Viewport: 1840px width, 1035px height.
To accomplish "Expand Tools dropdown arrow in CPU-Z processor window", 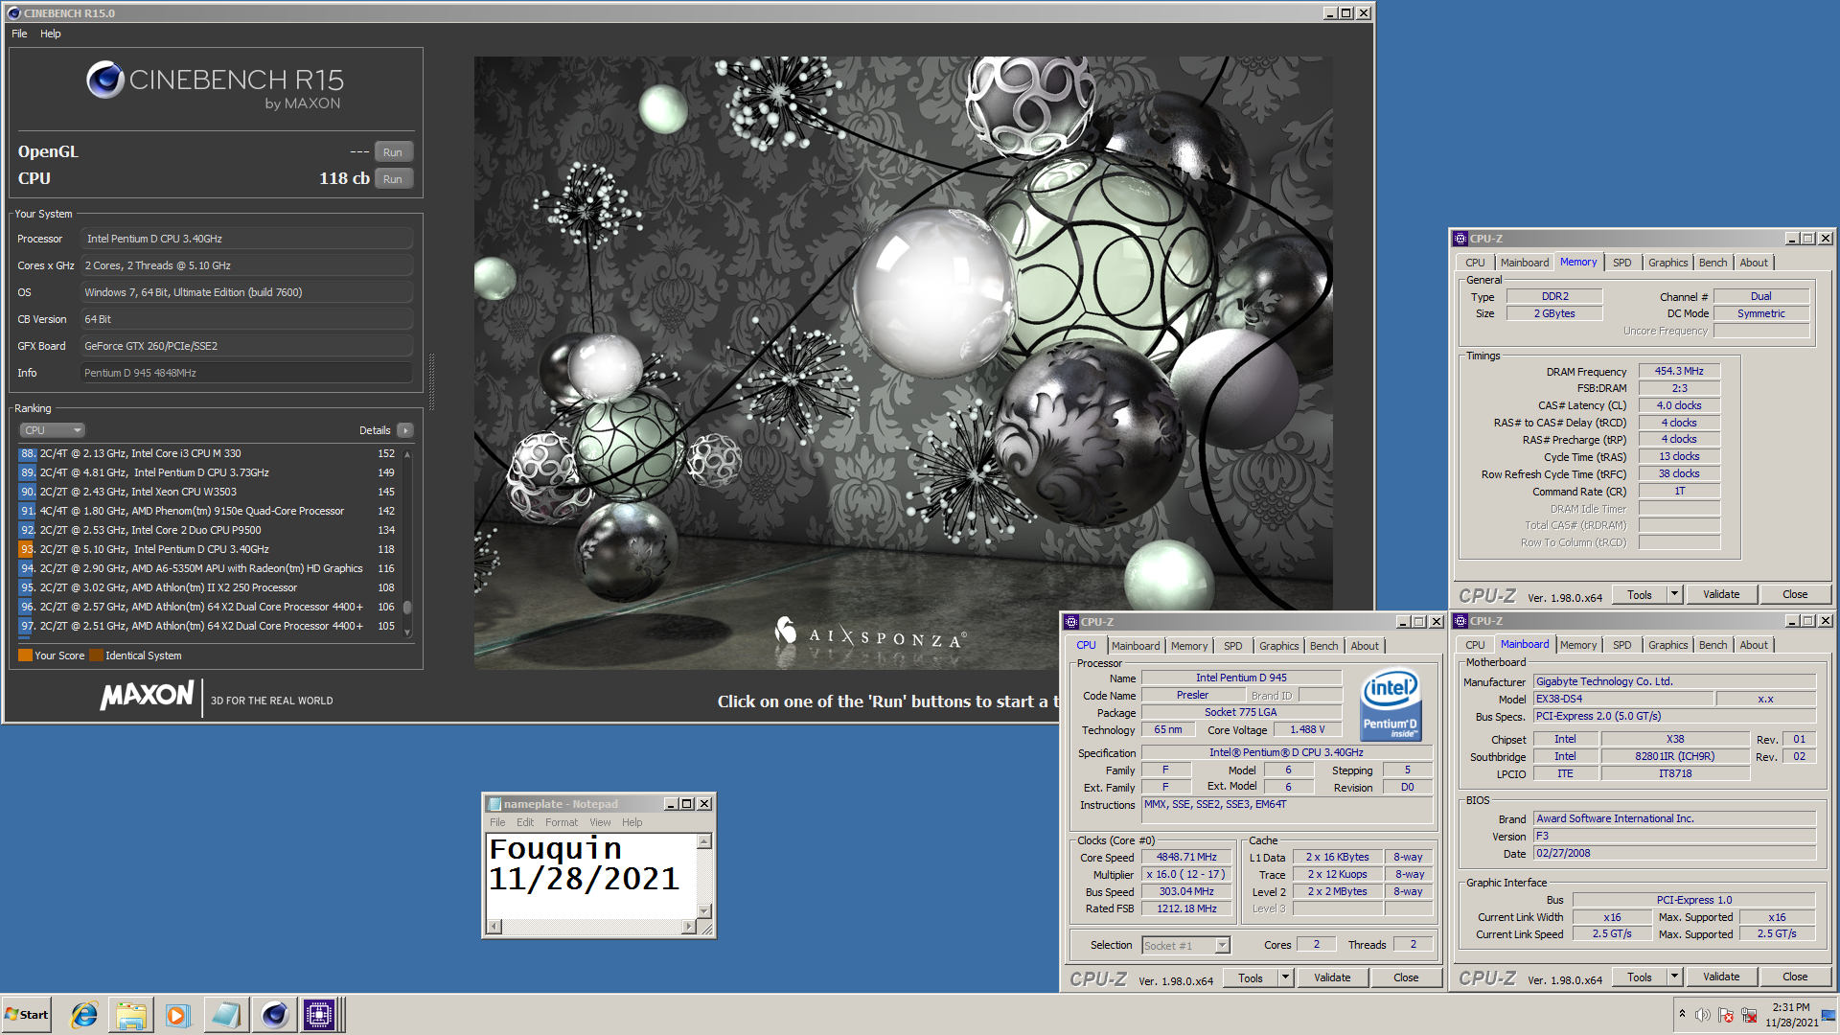I will (1286, 978).
